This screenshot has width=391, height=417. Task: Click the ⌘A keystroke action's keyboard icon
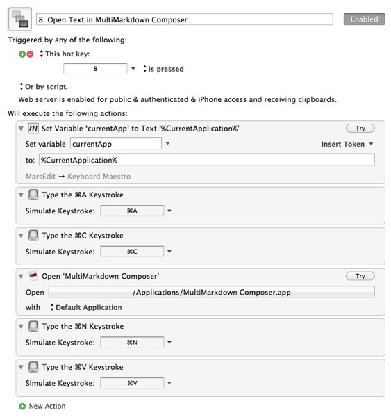pos(33,195)
